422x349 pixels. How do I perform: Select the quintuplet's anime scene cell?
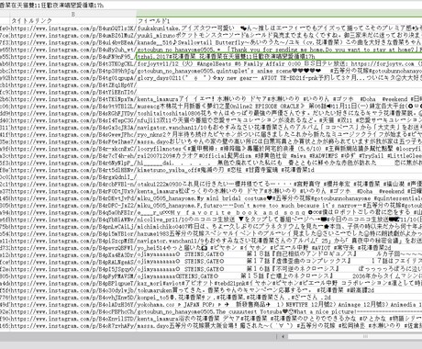279,71
